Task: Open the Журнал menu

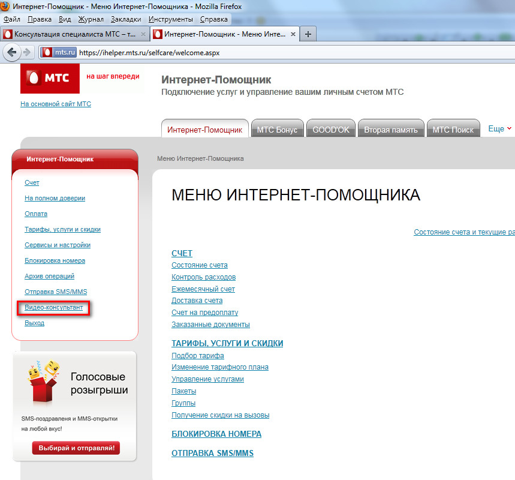Action: click(91, 19)
